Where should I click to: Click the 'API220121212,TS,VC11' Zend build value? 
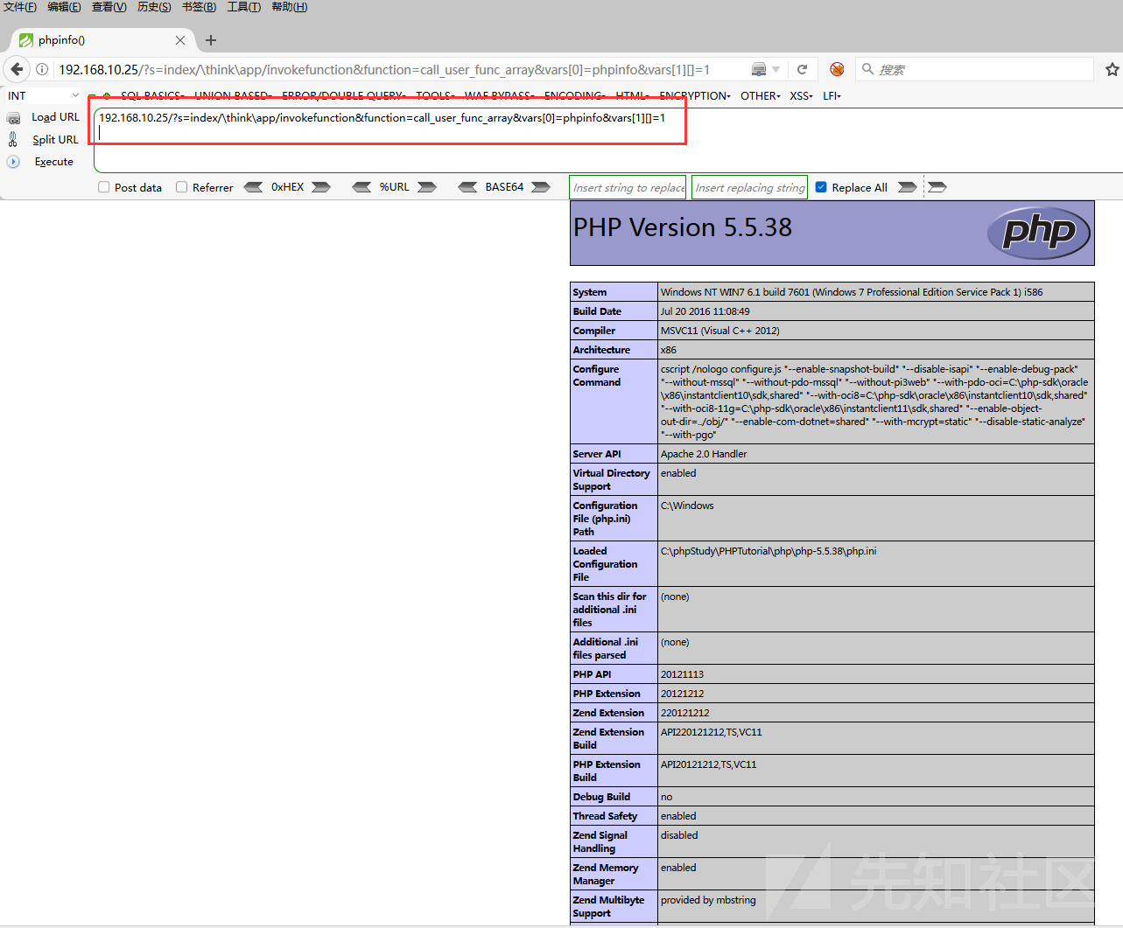pos(712,732)
